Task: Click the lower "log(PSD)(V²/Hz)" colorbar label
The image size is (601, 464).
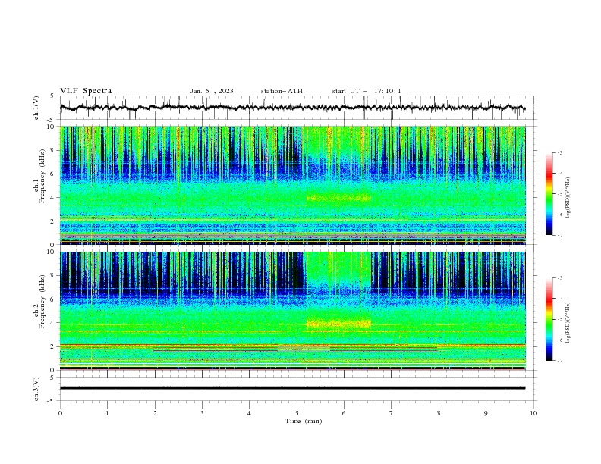Action: [568, 322]
